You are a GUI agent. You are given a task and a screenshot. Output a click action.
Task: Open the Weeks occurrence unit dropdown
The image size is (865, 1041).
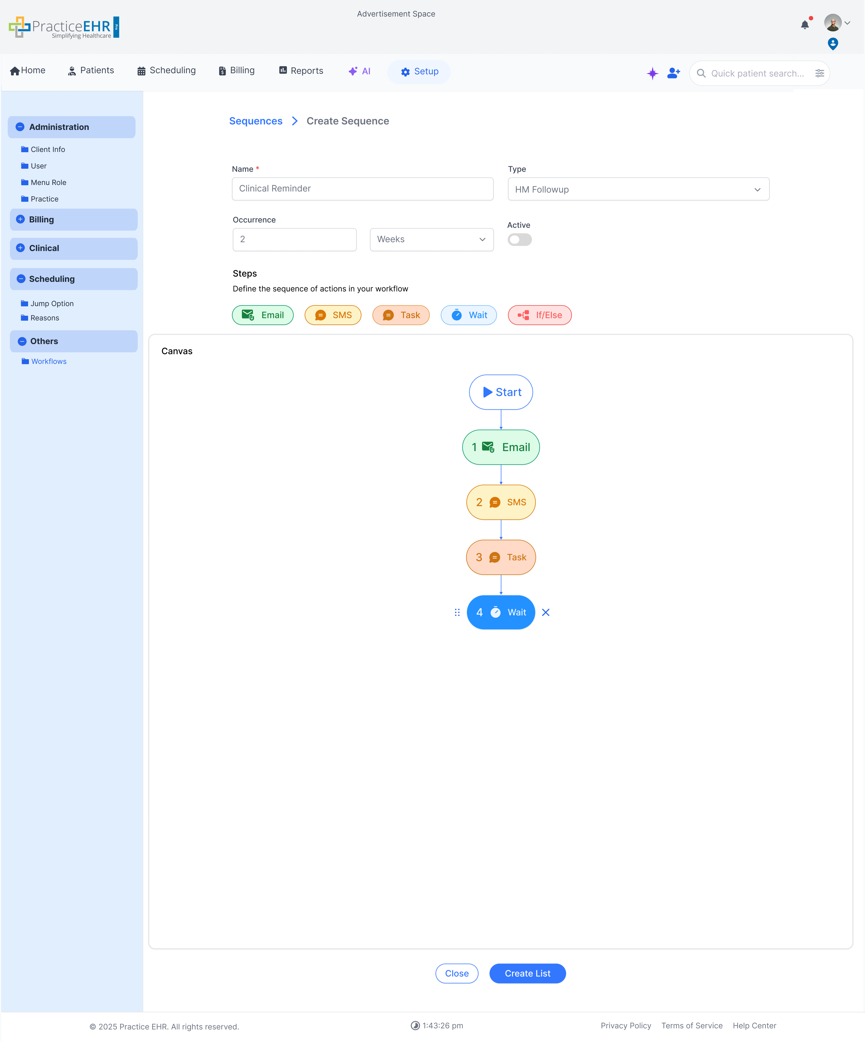pyautogui.click(x=431, y=239)
